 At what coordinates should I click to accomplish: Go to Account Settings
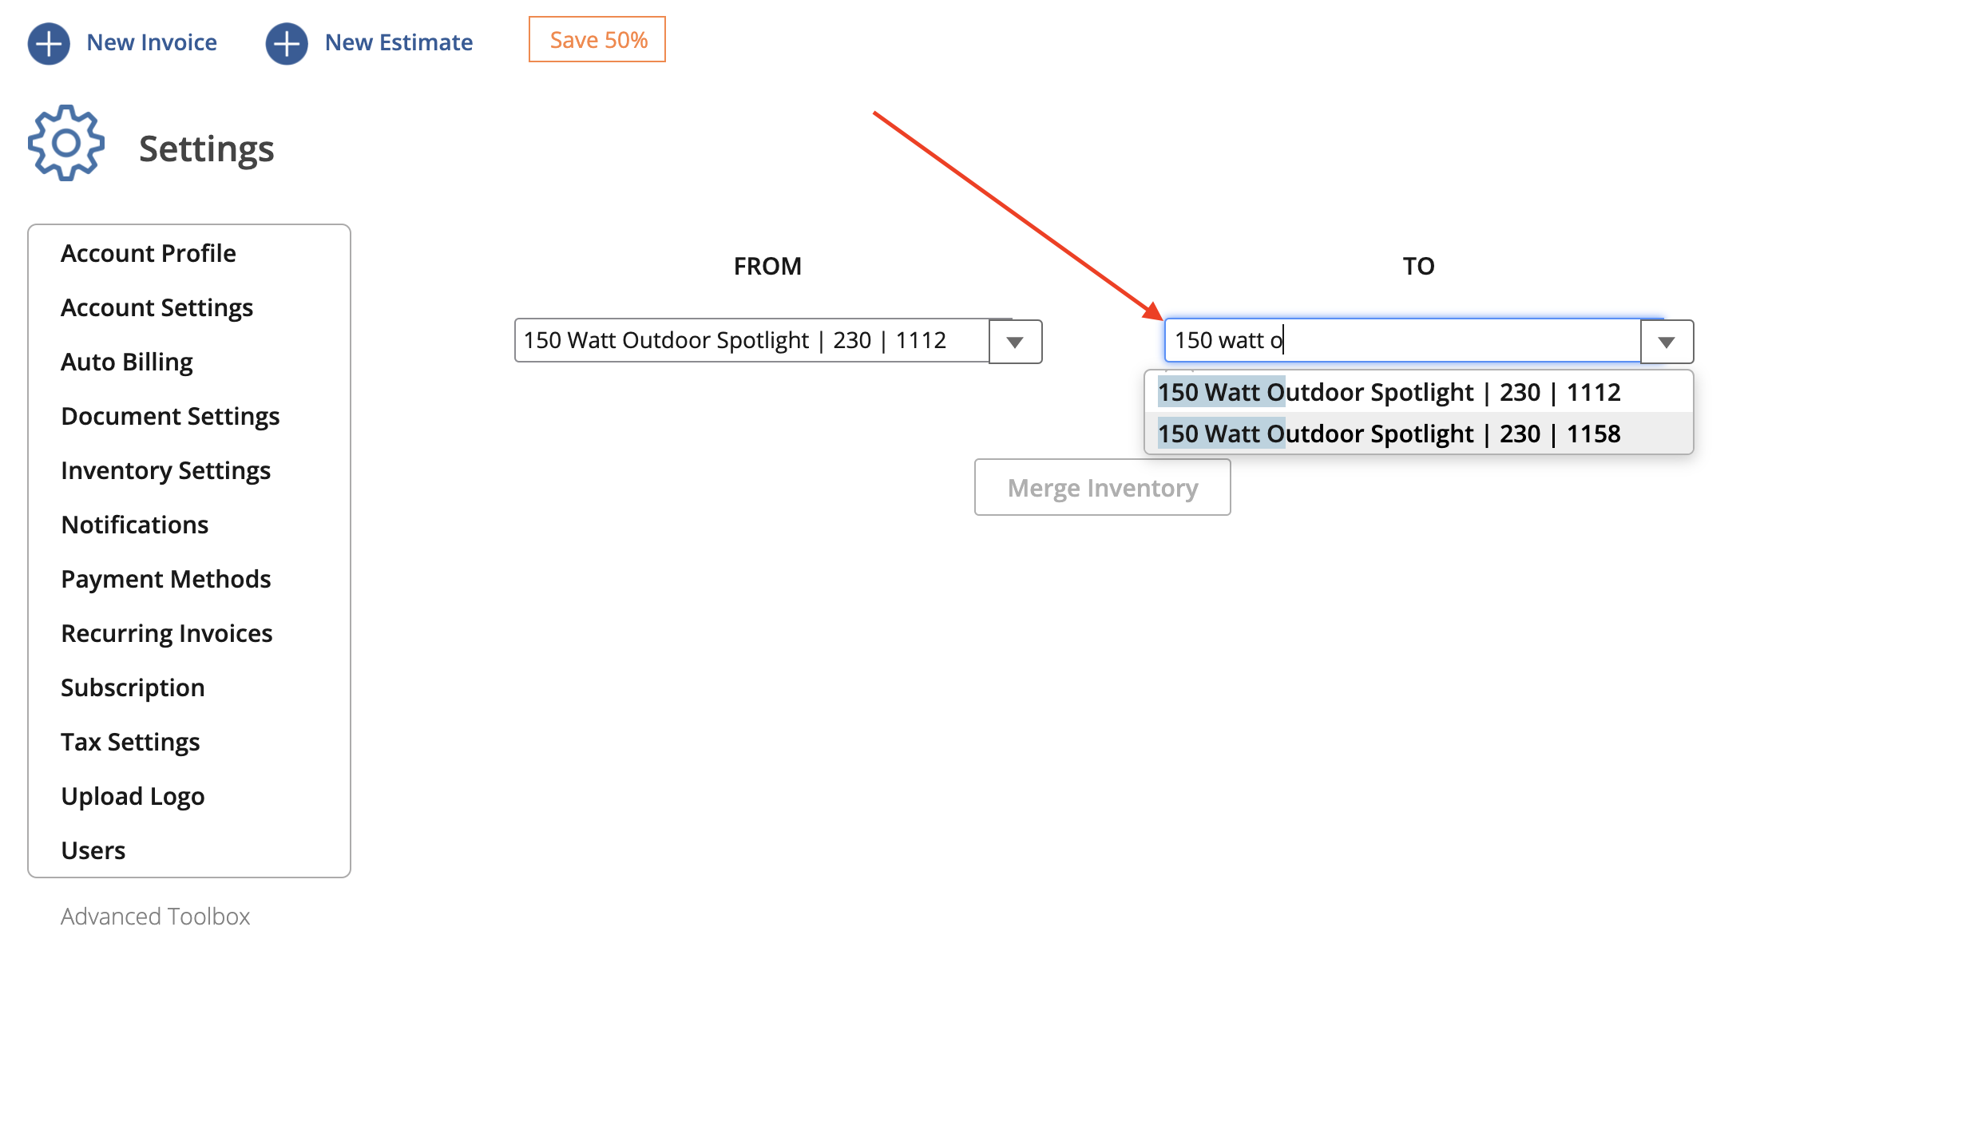click(157, 307)
